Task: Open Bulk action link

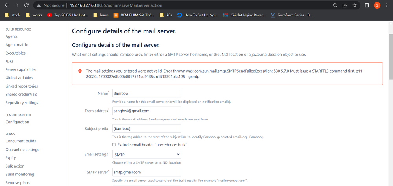Action: (15, 166)
